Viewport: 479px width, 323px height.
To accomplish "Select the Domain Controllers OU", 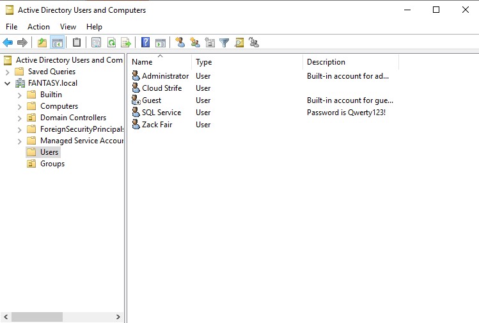I will tap(73, 118).
